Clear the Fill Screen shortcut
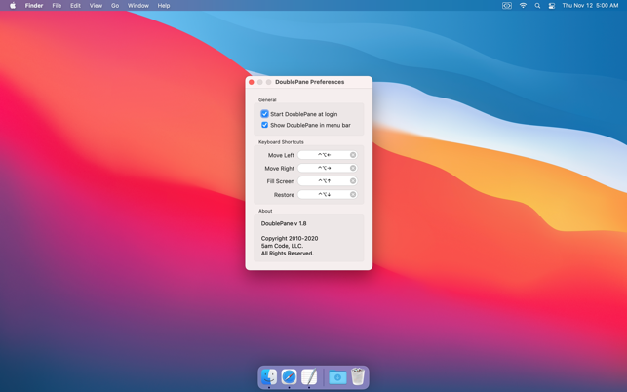Image resolution: width=627 pixels, height=392 pixels. coord(353,181)
